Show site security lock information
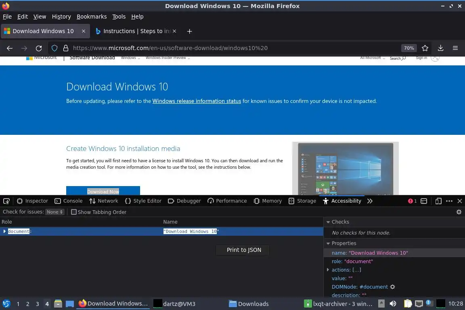Viewport: 465px width, 310px height. click(66, 48)
